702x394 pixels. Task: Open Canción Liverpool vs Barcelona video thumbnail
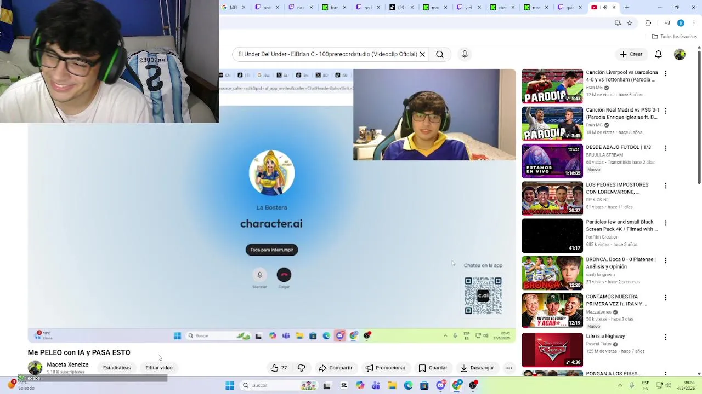(x=552, y=86)
